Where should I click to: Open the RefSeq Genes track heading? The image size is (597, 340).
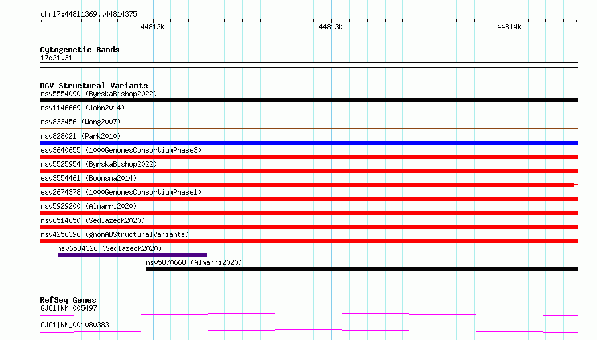(x=68, y=300)
